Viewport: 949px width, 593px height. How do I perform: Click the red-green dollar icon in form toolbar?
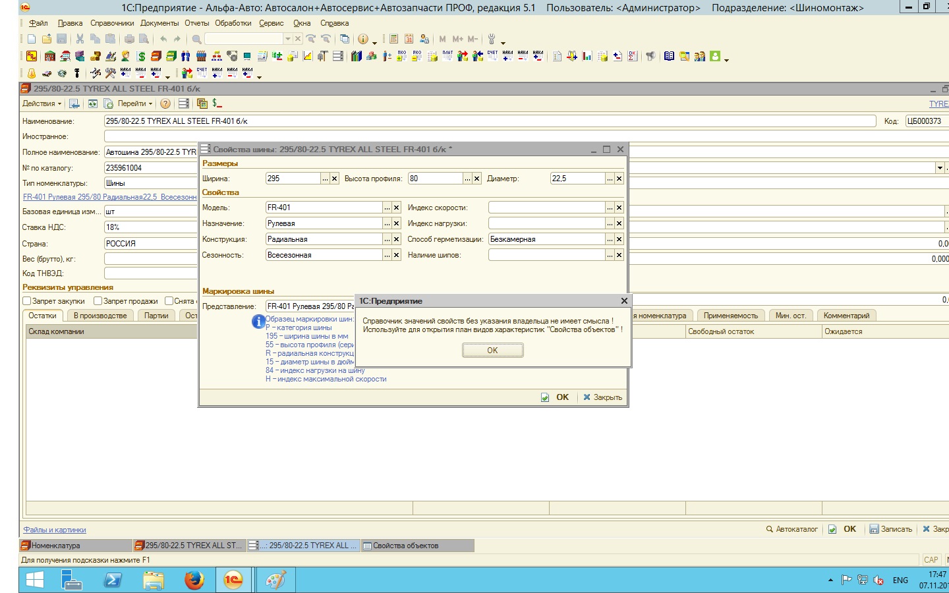217,103
